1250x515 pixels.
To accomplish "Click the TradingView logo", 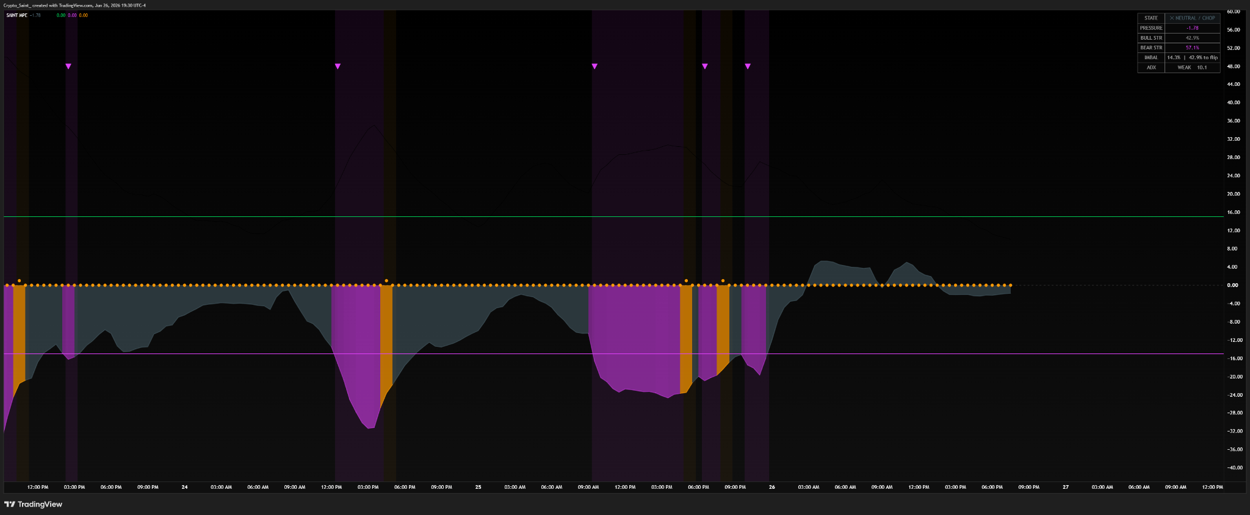I will tap(33, 504).
